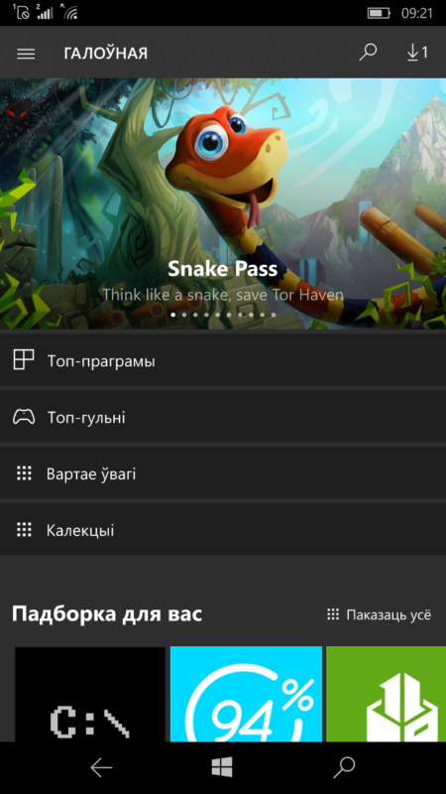
Task: Open the Snake Pass featured banner
Action: click(x=223, y=203)
